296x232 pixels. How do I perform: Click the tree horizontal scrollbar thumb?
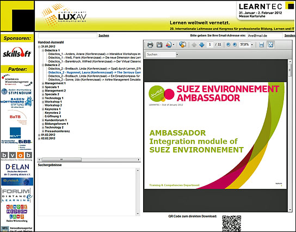61,160
